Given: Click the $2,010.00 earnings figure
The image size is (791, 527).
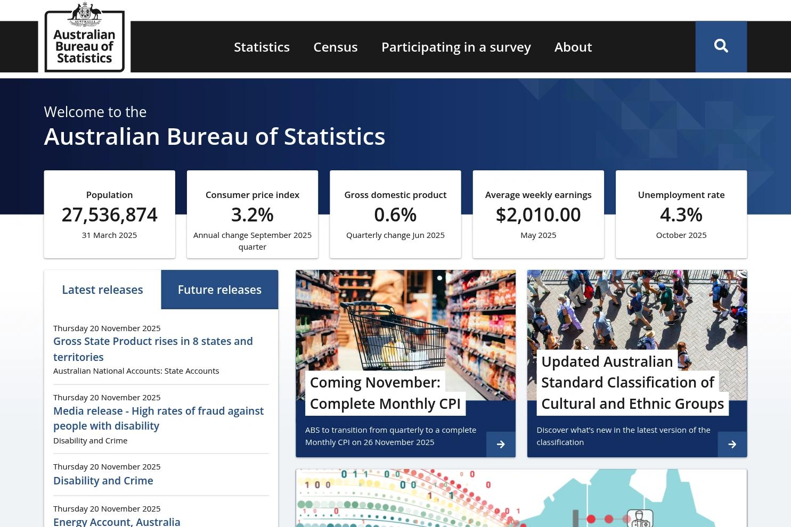Looking at the screenshot, I should 539,215.
